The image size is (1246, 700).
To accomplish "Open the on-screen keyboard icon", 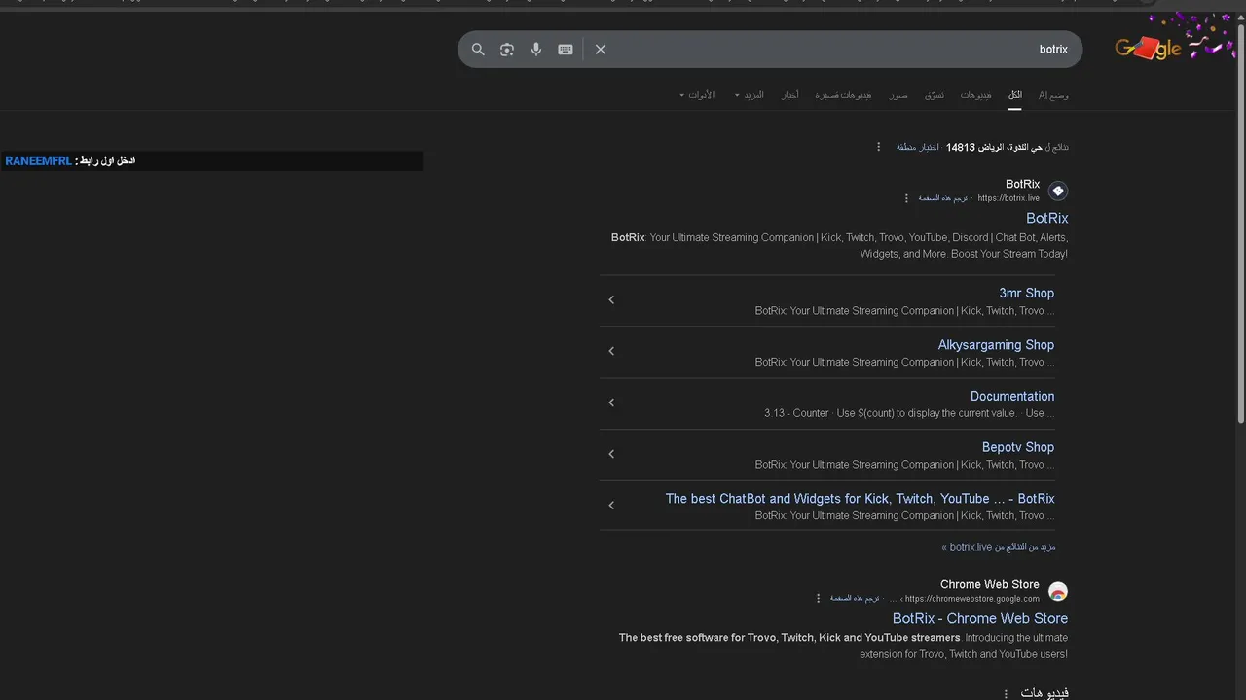I will coord(566,50).
